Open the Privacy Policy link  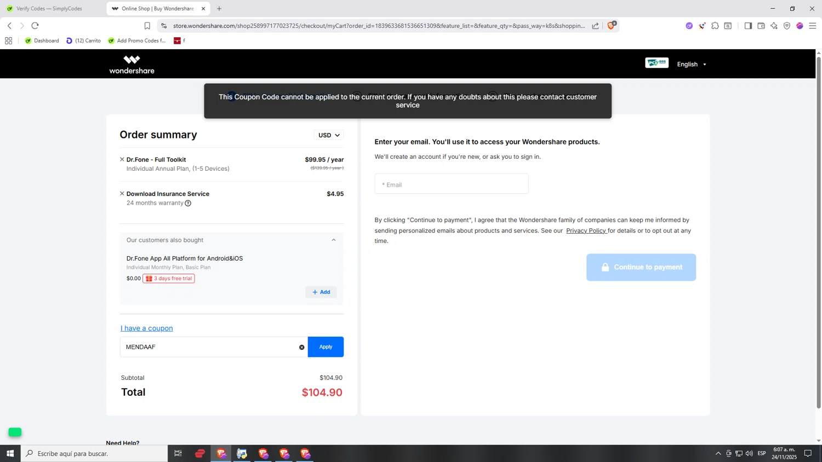tap(586, 230)
